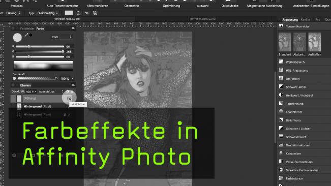Screen dimensions: 331x186
Task: Switch to the Pro tab
Action: point(318,20)
